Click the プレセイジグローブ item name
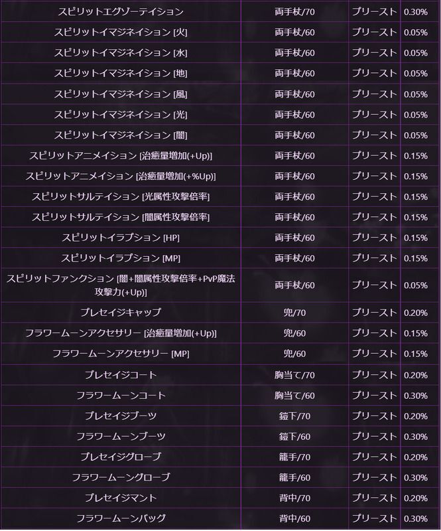This screenshot has height=531, width=441. coord(120,457)
